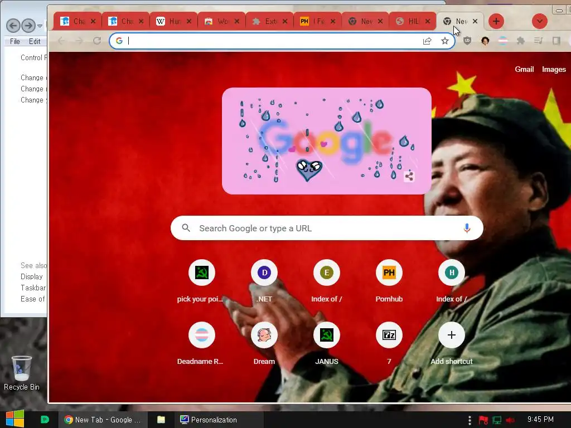Bookmark this tab with star icon
Viewport: 571px width, 428px height.
(x=444, y=41)
